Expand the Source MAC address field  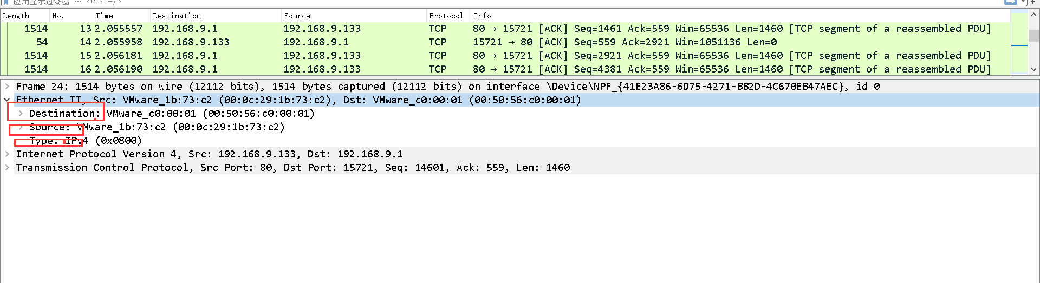pyautogui.click(x=21, y=127)
